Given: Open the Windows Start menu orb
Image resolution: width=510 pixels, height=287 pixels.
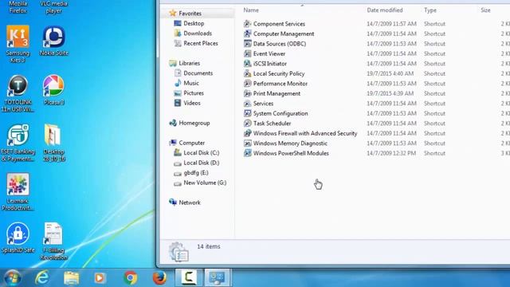Looking at the screenshot, I should pyautogui.click(x=13, y=277).
